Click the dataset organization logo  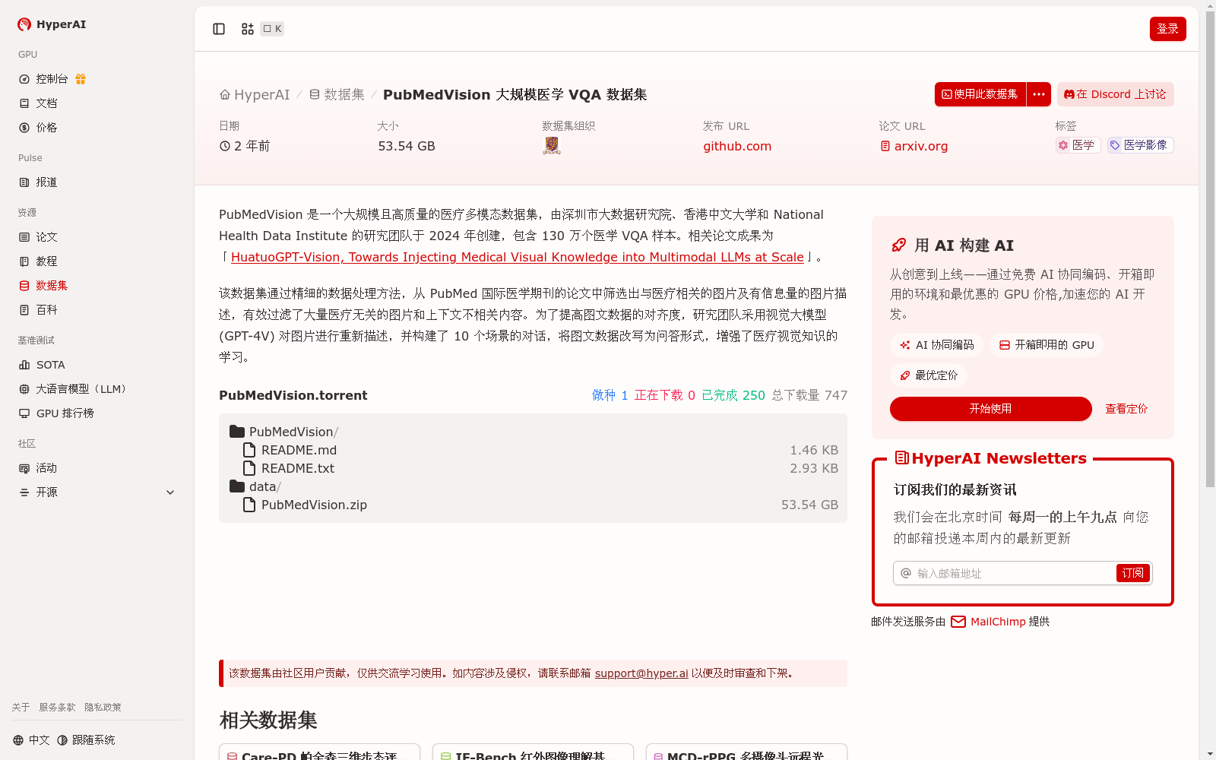click(x=552, y=146)
